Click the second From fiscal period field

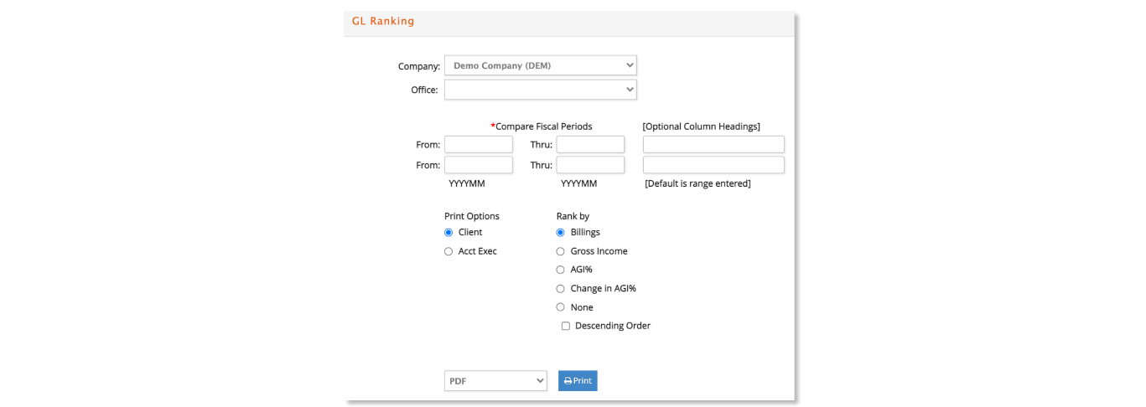point(479,165)
